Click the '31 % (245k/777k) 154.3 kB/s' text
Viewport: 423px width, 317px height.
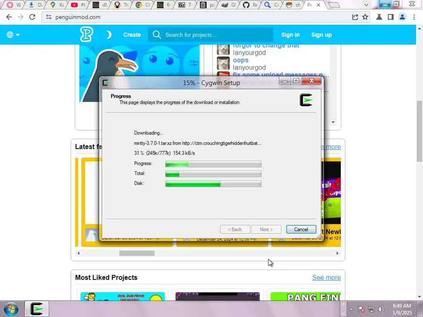[164, 153]
